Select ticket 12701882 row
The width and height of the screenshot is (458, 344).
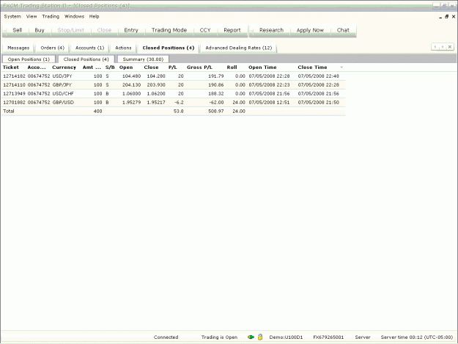pyautogui.click(x=174, y=102)
